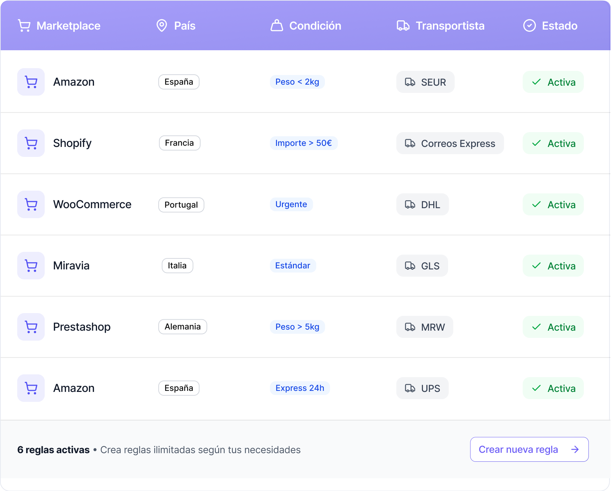615x491 pixels.
Task: Click the cart icon in the WooCommerce row
Action: pyautogui.click(x=31, y=204)
